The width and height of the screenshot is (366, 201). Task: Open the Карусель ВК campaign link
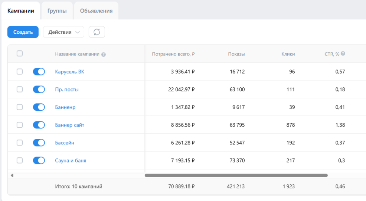click(x=69, y=72)
